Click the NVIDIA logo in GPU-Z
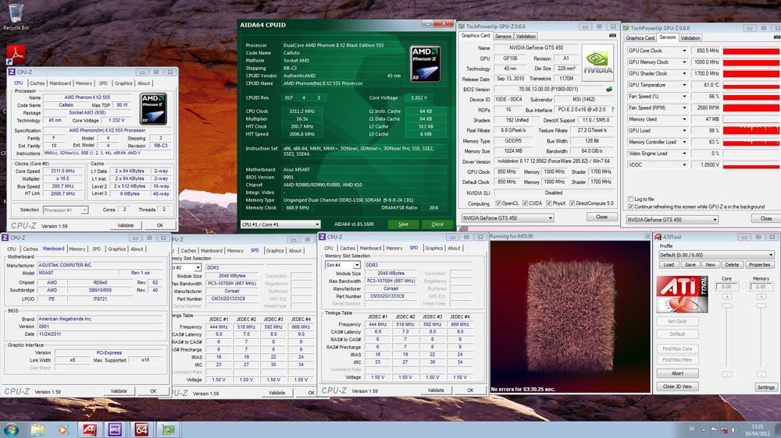781x438 pixels. (x=597, y=62)
